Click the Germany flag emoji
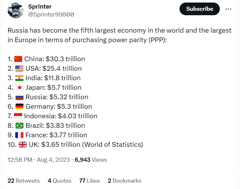The height and width of the screenshot is (189, 242). click(x=20, y=107)
